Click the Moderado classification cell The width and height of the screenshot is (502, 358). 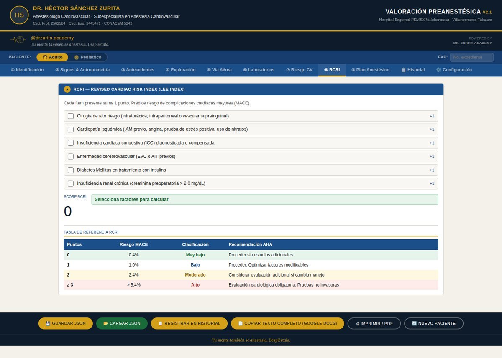195,275
